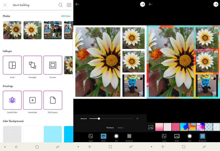Select the minion cell in white-bordered collage
220x151 pixels.
click(x=134, y=86)
